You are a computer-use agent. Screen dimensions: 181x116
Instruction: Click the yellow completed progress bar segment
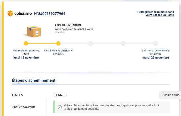click(42, 43)
